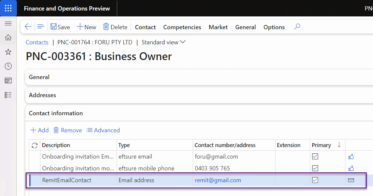Screen dimensions: 373x196
Task: Click the 'PNC-001764 : FORU PTY LTD' text
Action: (x=95, y=42)
